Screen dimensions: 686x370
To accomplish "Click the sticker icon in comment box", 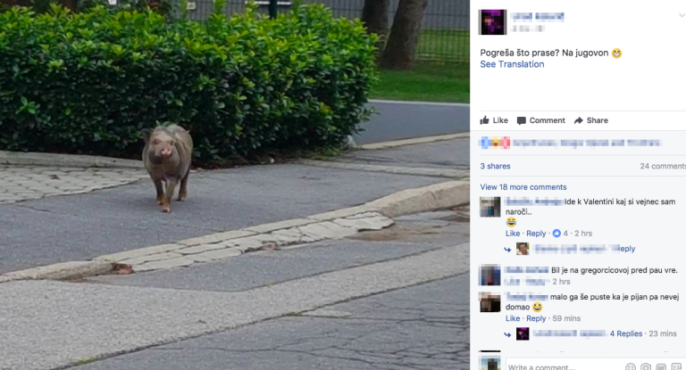I will pos(676,367).
